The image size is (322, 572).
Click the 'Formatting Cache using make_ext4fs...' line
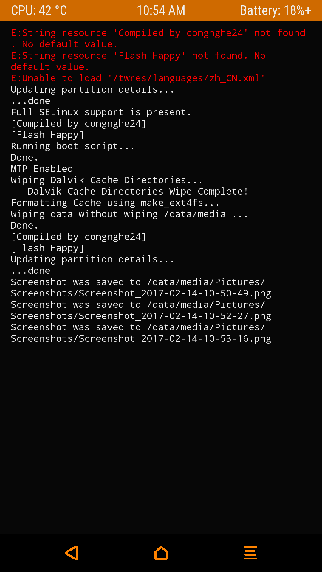coord(115,203)
